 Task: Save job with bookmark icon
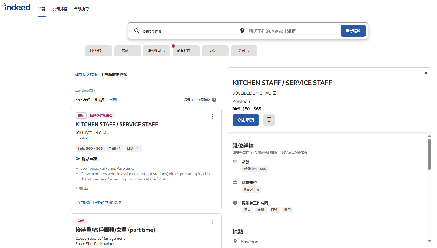point(269,120)
